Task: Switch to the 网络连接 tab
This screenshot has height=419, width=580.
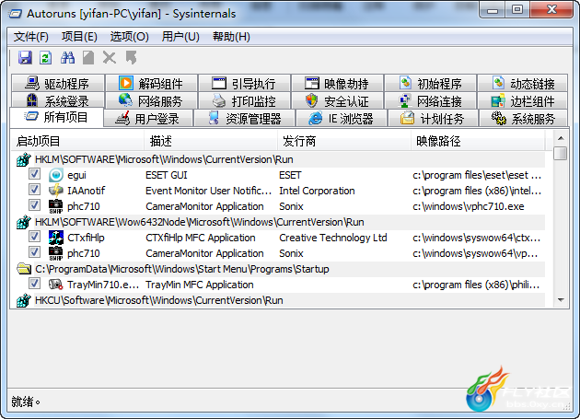Action: [x=430, y=100]
